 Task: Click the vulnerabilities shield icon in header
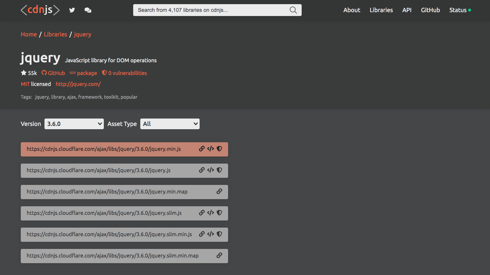(104, 73)
